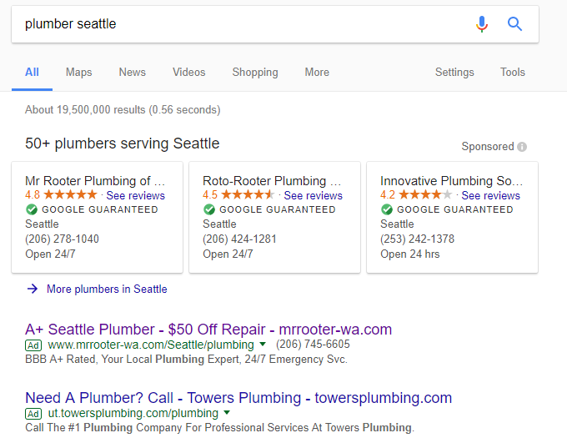Open the Tools menu
567x448 pixels.
coord(513,72)
